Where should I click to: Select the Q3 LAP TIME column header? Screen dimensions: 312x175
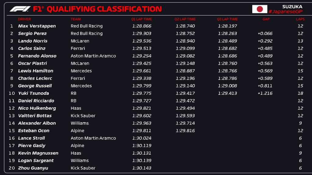pos(227,19)
